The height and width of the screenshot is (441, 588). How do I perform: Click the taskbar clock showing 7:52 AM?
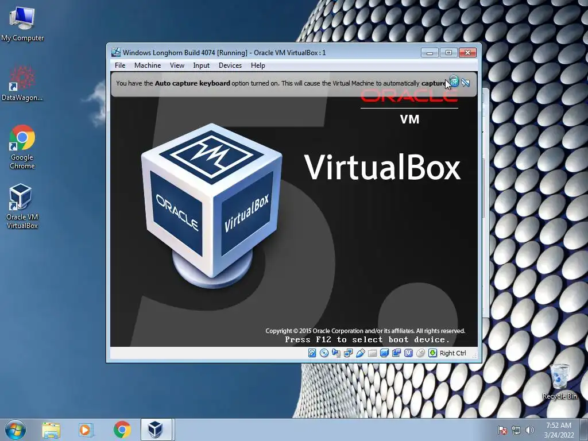coord(559,430)
